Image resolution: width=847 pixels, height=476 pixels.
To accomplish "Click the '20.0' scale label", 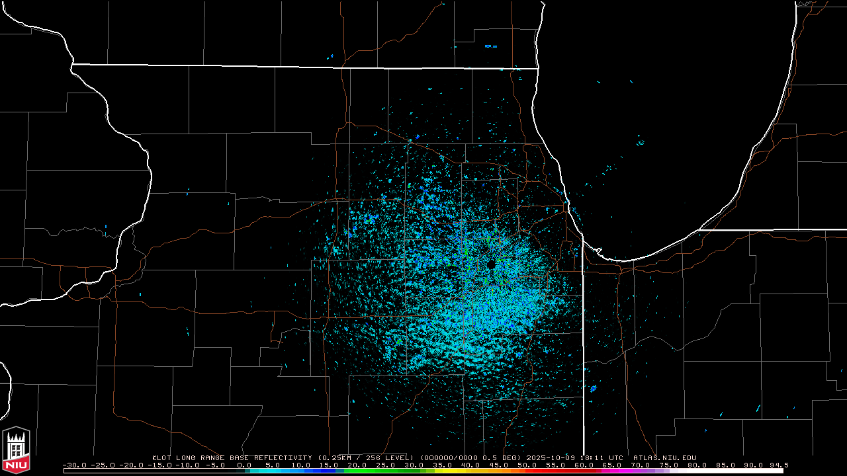I will [357, 465].
